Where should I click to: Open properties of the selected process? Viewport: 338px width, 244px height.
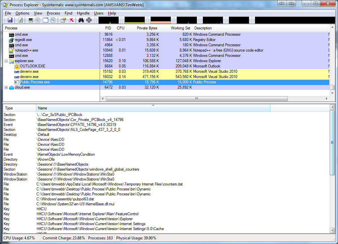tap(63, 20)
